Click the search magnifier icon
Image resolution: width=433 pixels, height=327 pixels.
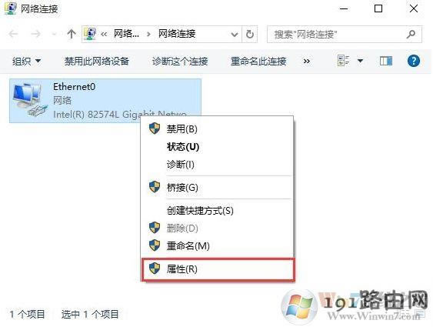pos(411,35)
